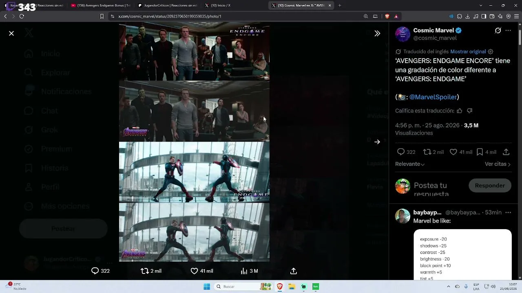Open File Explorer from the taskbar

[x=292, y=286]
